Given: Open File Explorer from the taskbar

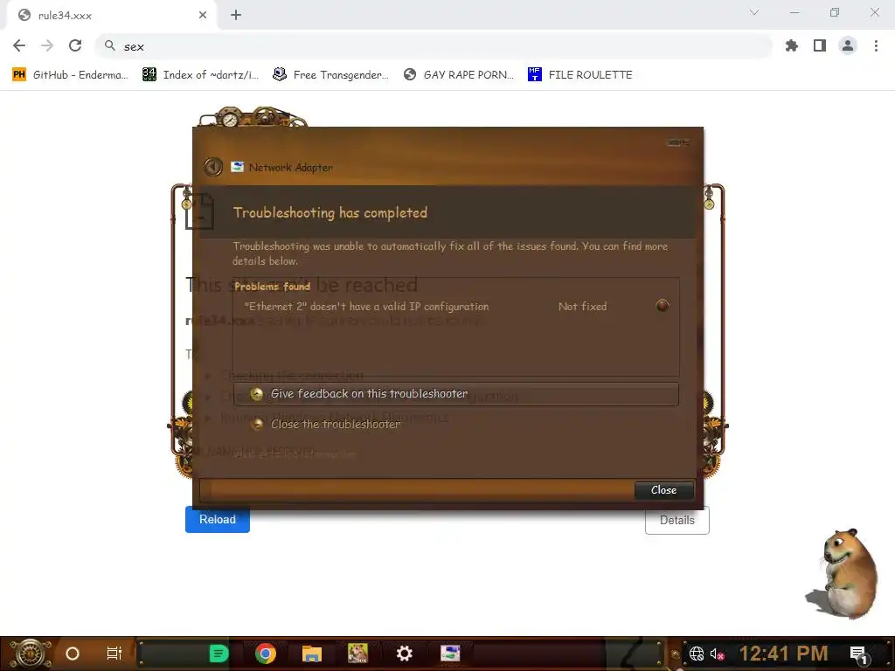Looking at the screenshot, I should [312, 654].
